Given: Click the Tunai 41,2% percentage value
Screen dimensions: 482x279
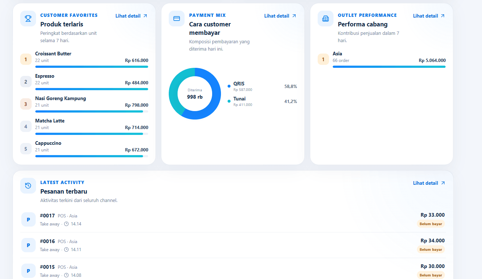Looking at the screenshot, I should (290, 102).
